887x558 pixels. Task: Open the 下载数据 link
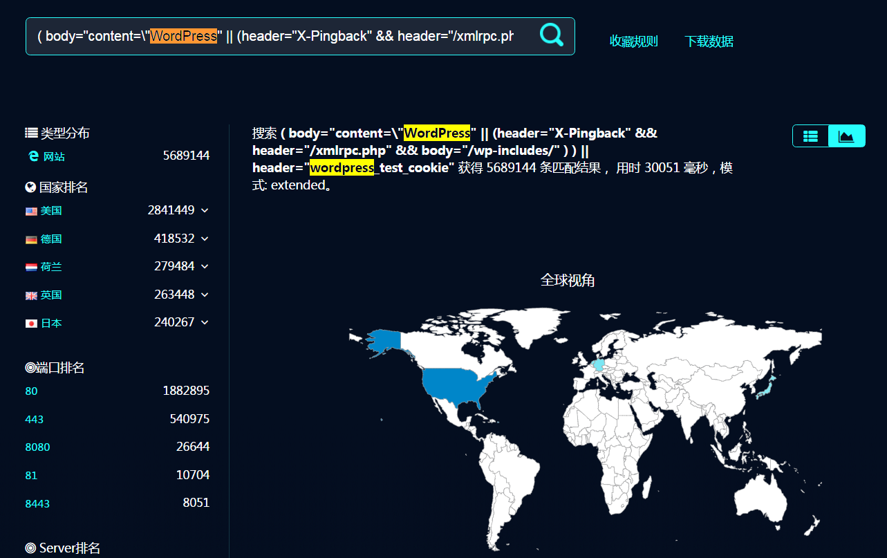click(x=709, y=41)
